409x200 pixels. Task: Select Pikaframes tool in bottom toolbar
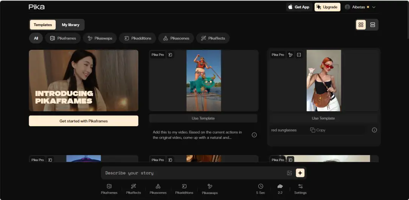[x=109, y=189]
